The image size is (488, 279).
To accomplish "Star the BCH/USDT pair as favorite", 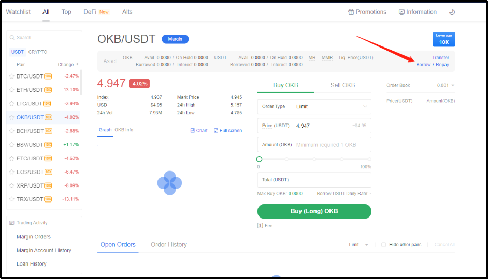I will pyautogui.click(x=11, y=131).
